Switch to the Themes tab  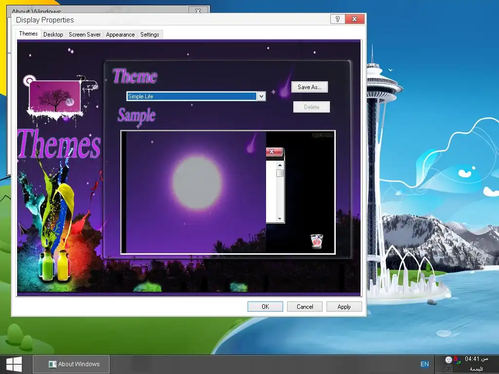(28, 34)
